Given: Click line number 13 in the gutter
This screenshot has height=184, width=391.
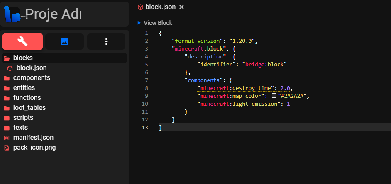Looking at the screenshot, I should (x=145, y=128).
